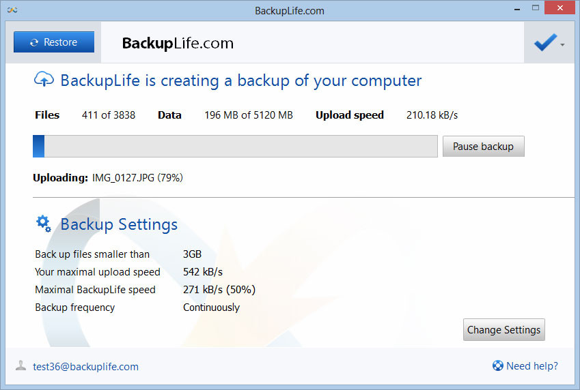Screen dimensions: 580x390
Task: Click the Backup Settings gears icon
Action: pyautogui.click(x=44, y=223)
